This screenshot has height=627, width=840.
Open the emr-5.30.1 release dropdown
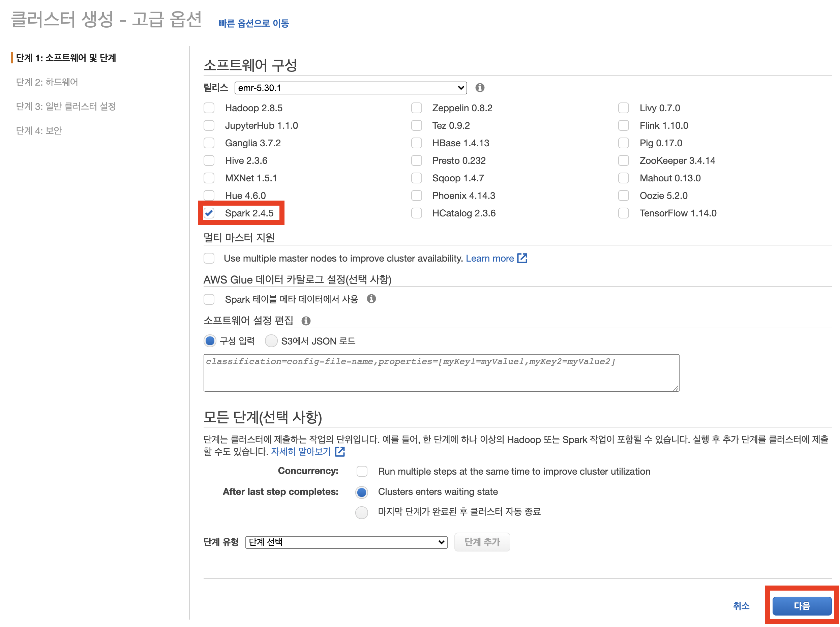point(350,88)
